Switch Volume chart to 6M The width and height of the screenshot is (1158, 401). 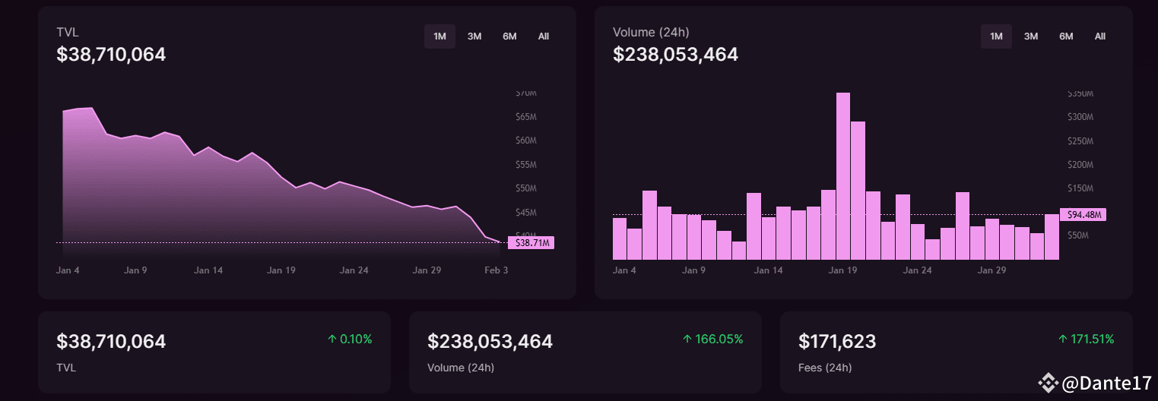click(1066, 36)
